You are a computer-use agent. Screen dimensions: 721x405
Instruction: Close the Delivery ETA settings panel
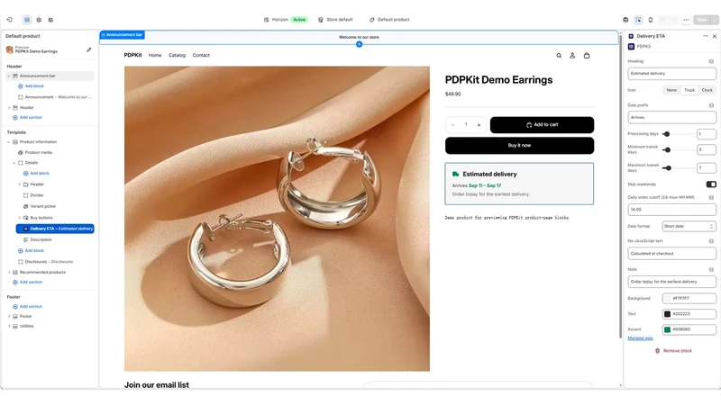[714, 36]
